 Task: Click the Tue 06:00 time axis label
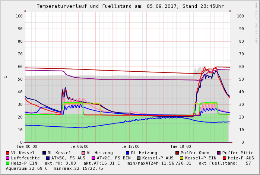tap(78, 147)
